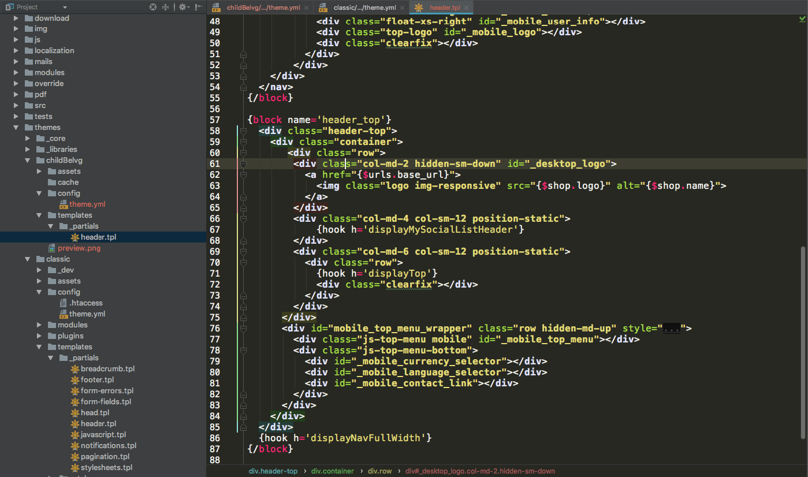The height and width of the screenshot is (477, 808).
Task: Click the editor vertical scrollbar thumb
Action: (802, 343)
